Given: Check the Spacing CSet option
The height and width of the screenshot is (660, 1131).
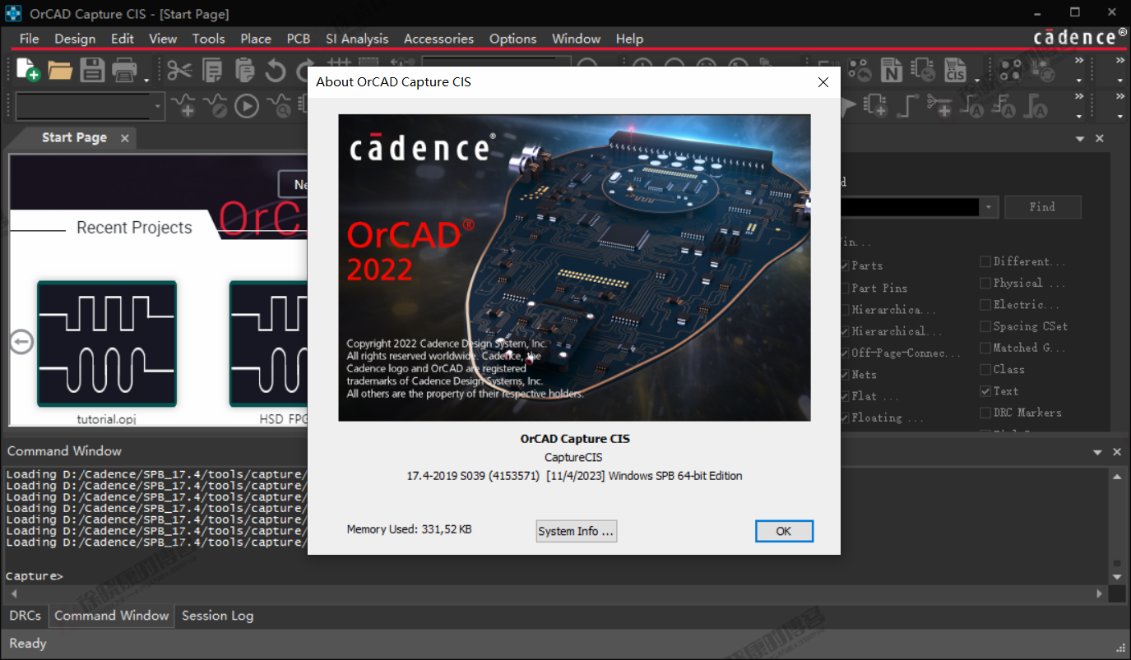Looking at the screenshot, I should [x=985, y=326].
